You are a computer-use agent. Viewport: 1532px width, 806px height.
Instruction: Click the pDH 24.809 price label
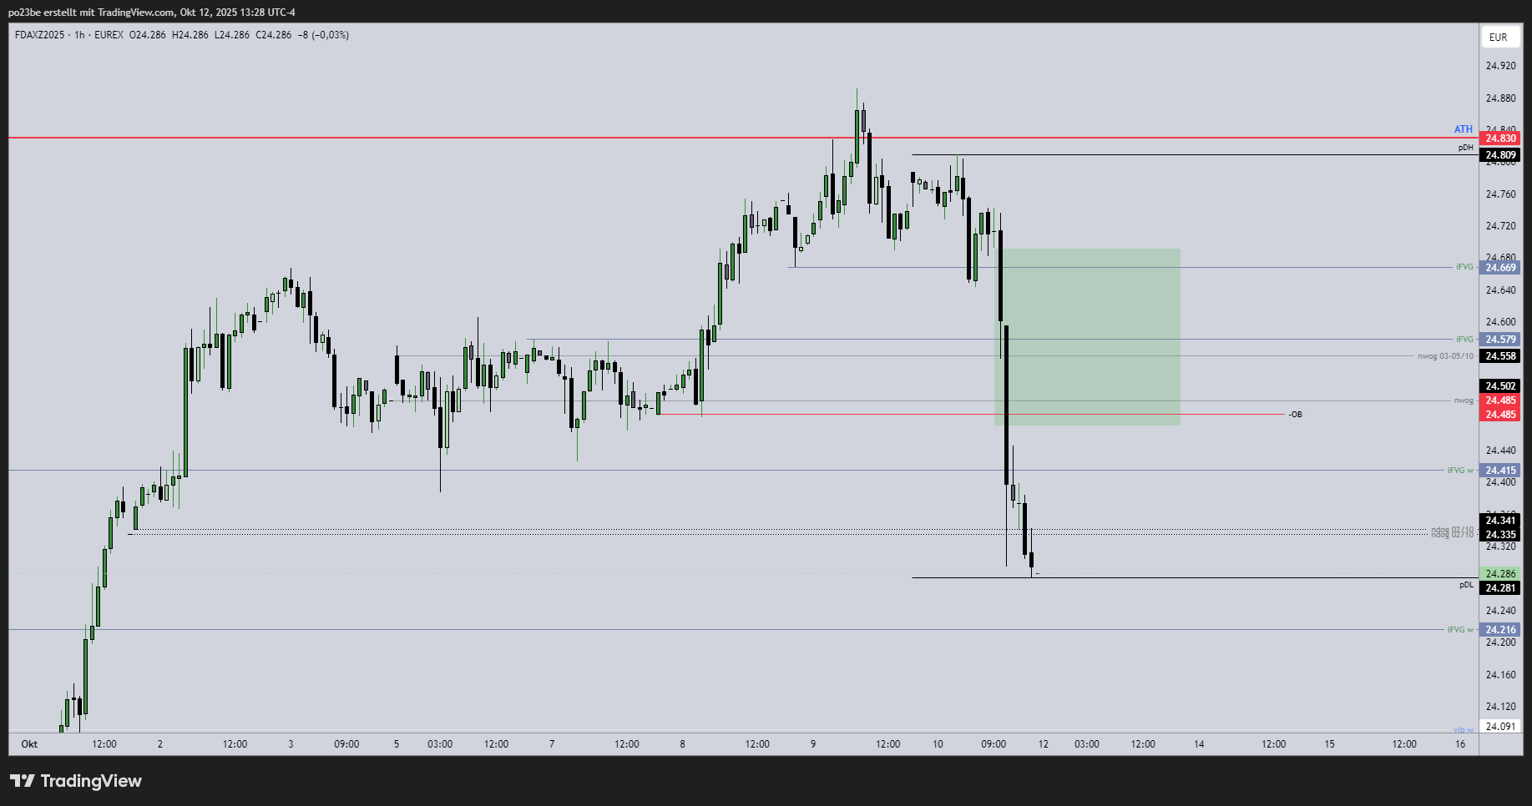pyautogui.click(x=1500, y=155)
